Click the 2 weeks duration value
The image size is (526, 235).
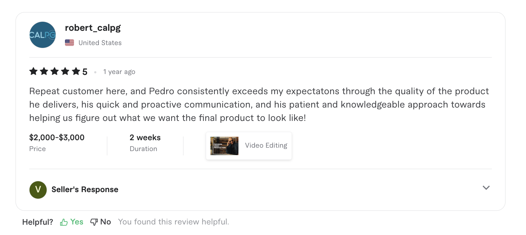[145, 137]
